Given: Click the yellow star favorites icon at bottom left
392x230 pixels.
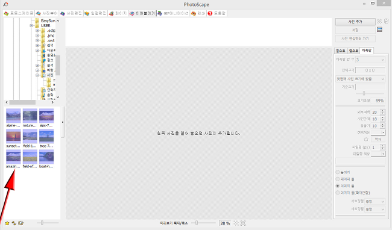Looking at the screenshot, I should point(7,223).
